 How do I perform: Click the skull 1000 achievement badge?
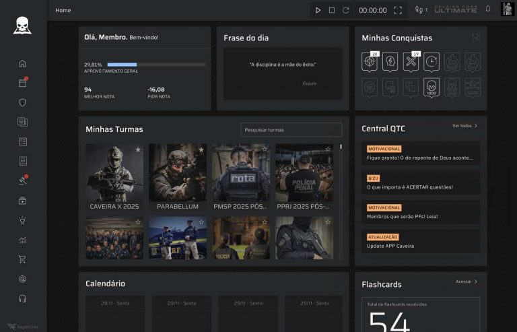tap(431, 88)
